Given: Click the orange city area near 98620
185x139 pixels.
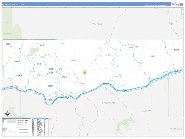Looking at the screenshot, I should coord(84,72).
